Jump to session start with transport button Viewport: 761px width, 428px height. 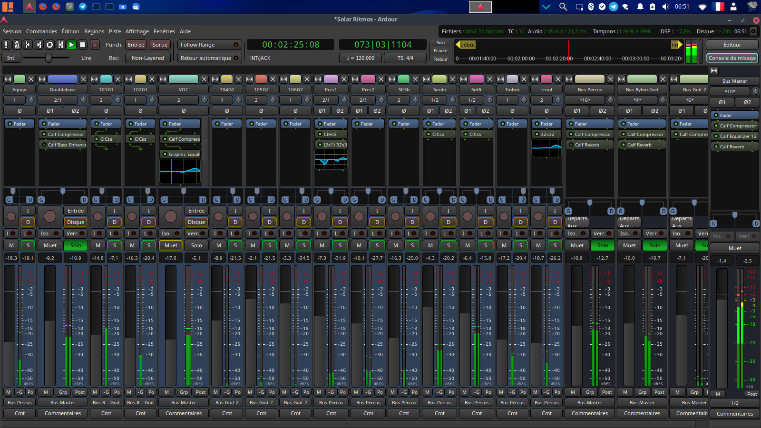coord(28,45)
